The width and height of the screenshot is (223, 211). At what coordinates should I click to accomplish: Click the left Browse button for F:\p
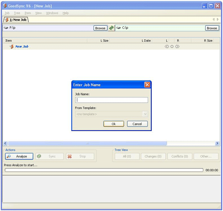[100, 28]
